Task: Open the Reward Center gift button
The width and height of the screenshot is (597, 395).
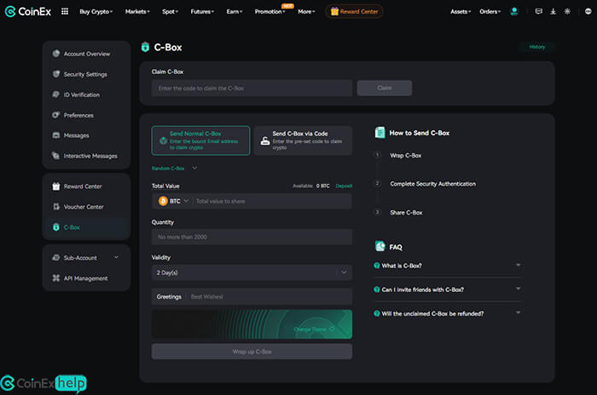Action: point(354,12)
